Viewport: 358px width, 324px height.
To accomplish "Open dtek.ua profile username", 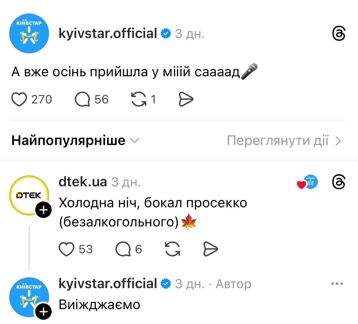I will coord(83,182).
